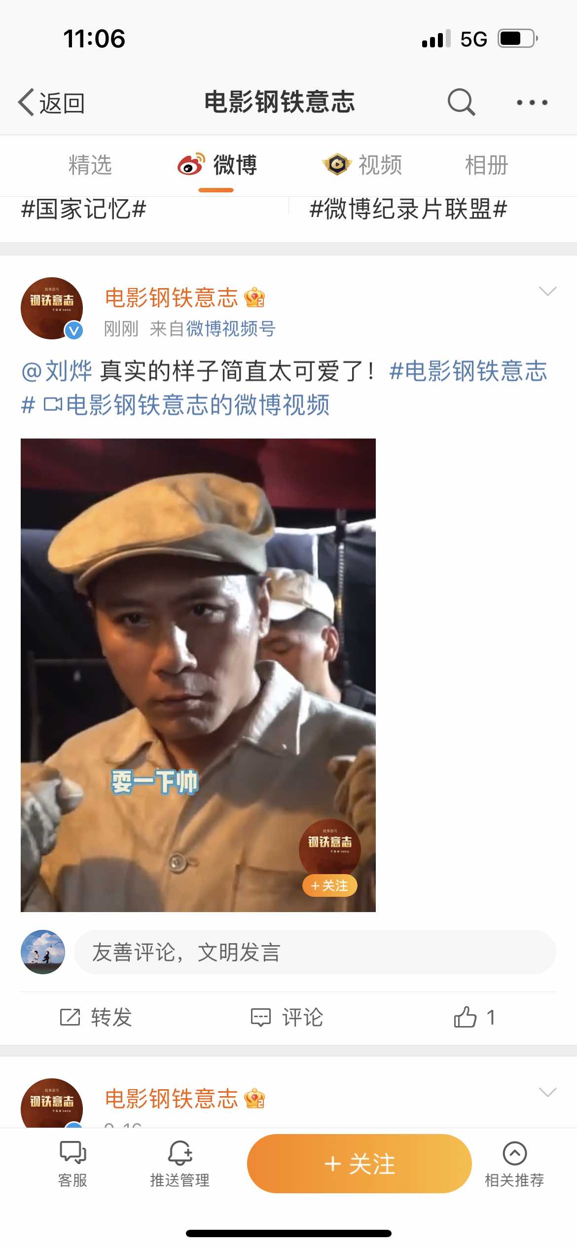Switch to the 视频 tab
This screenshot has height=1249, width=577.
click(x=362, y=165)
